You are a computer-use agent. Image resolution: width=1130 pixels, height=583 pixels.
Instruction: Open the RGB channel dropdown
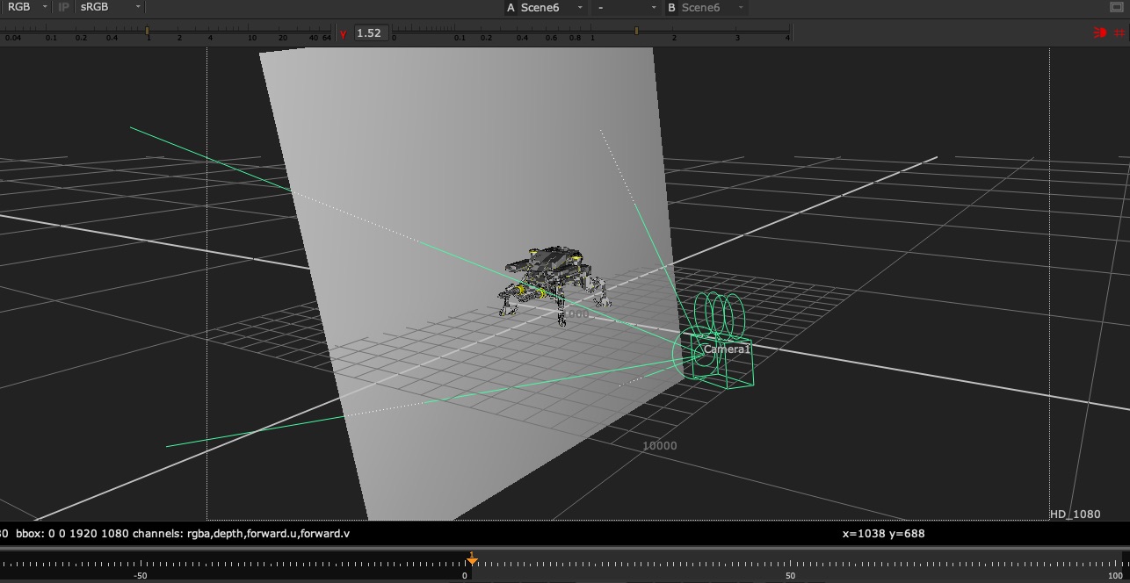tap(26, 7)
